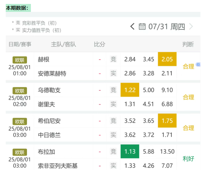This screenshot has height=170, width=207.
Task: Click small blue icon beside first 合理
Action: 198,64
